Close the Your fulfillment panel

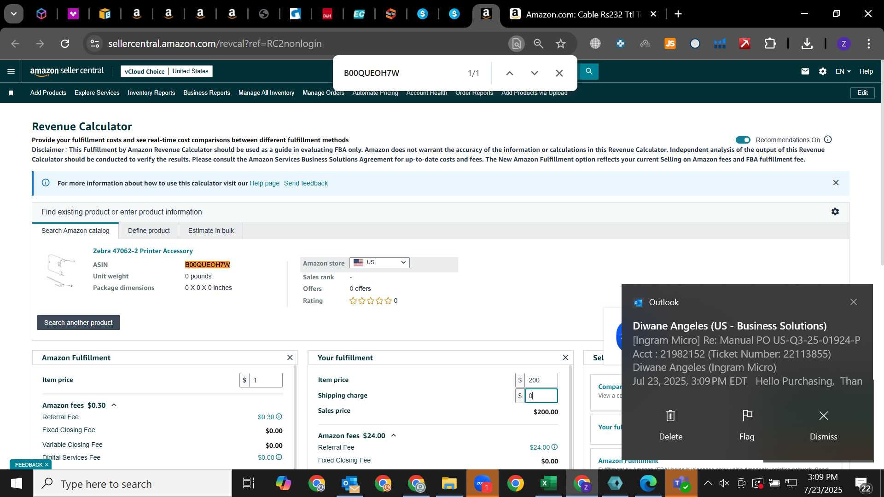[x=565, y=358]
